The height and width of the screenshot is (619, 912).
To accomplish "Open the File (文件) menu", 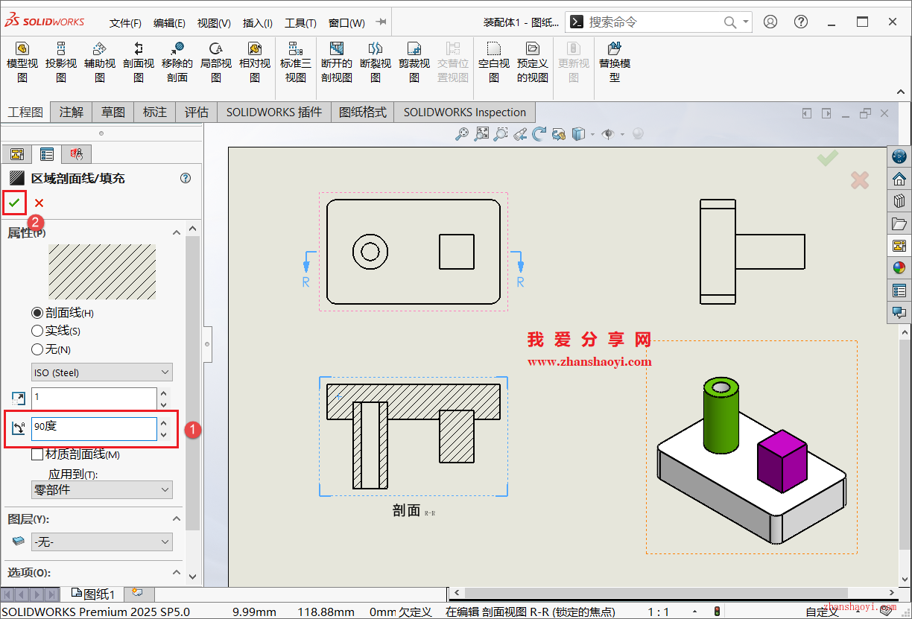I will [125, 23].
